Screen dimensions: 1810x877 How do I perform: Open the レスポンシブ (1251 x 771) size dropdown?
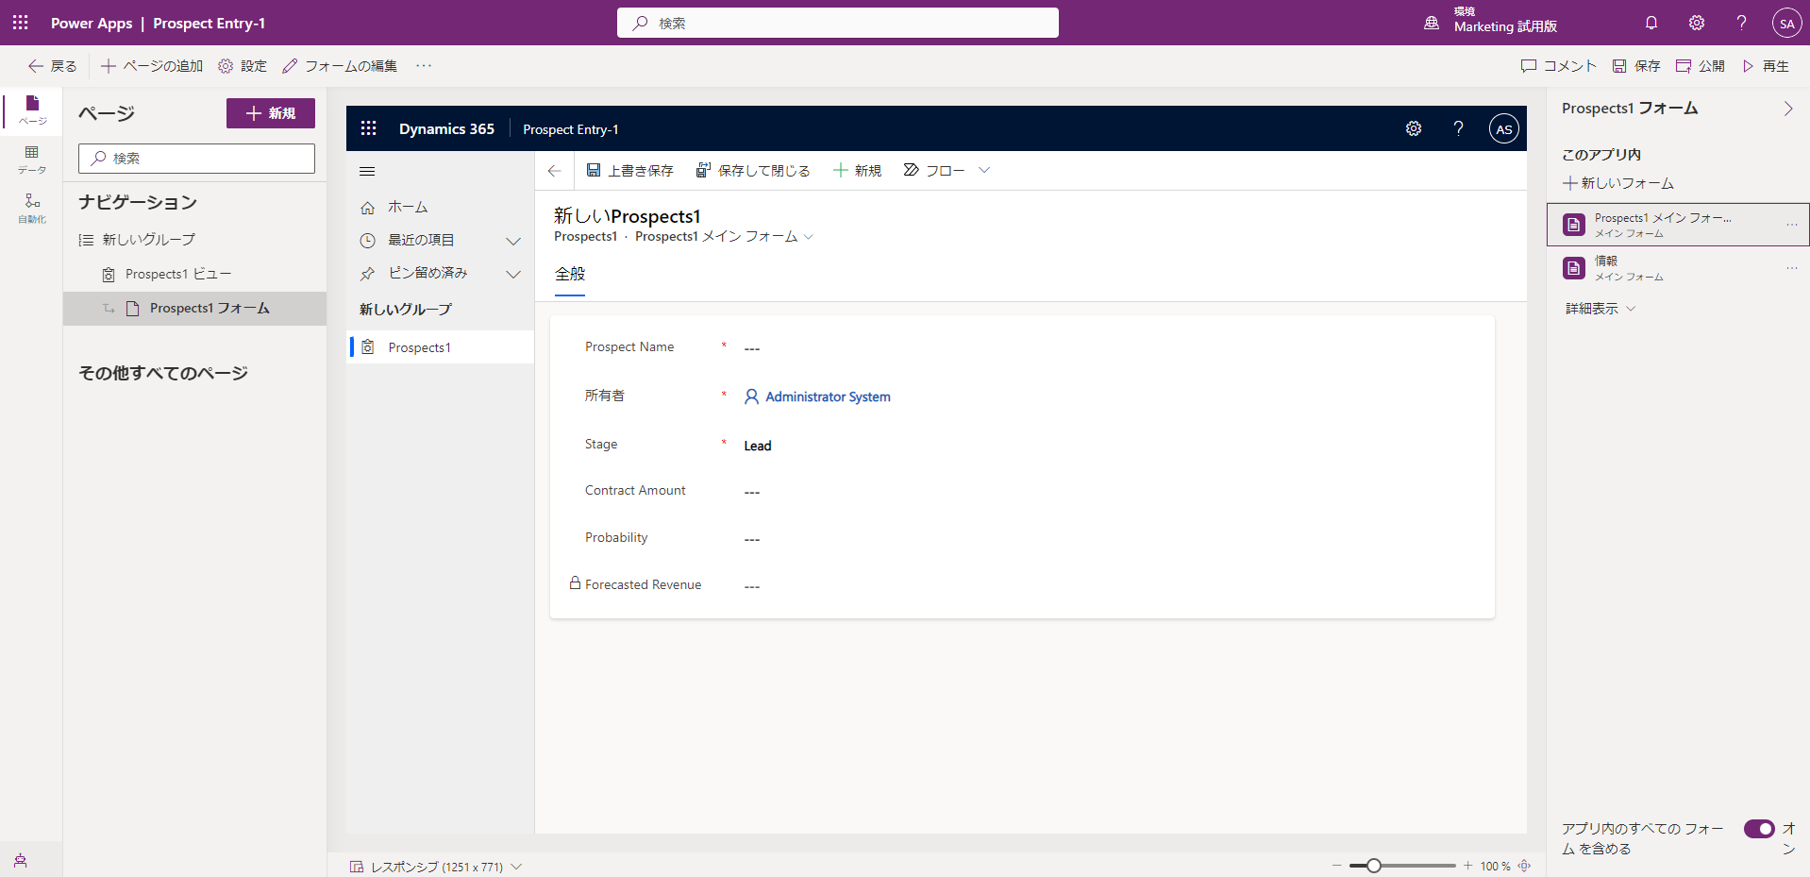435,867
